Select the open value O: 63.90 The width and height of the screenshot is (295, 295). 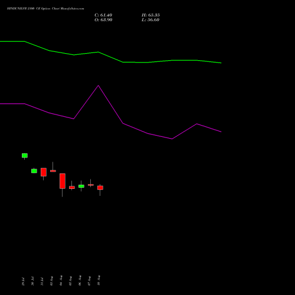(103, 20)
